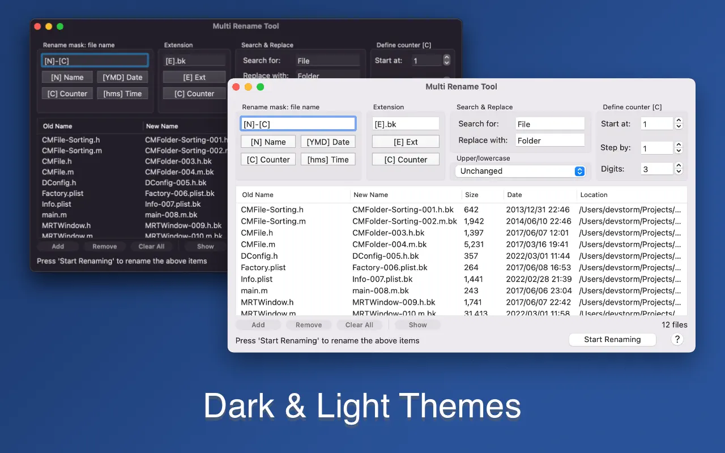This screenshot has width=725, height=453.
Task: Sort by the New Name column in light window
Action: click(x=406, y=195)
